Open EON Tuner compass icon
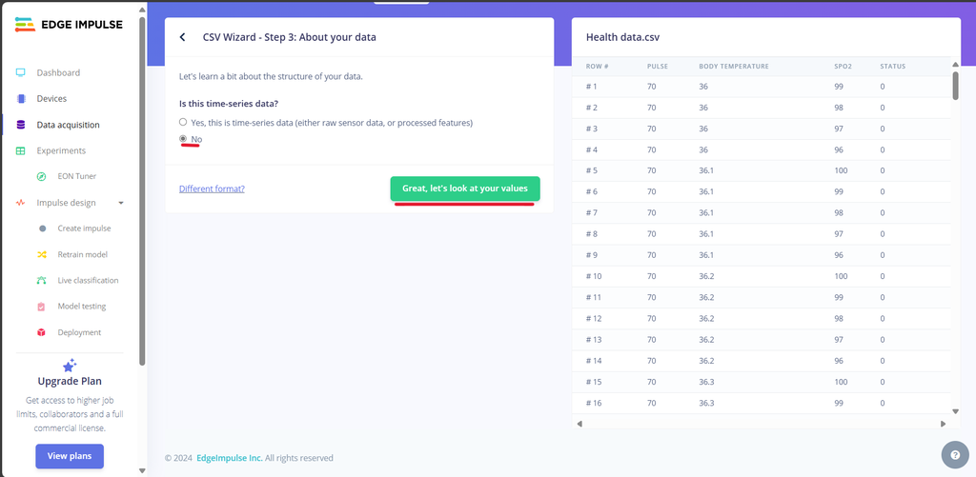This screenshot has height=477, width=976. [x=42, y=177]
